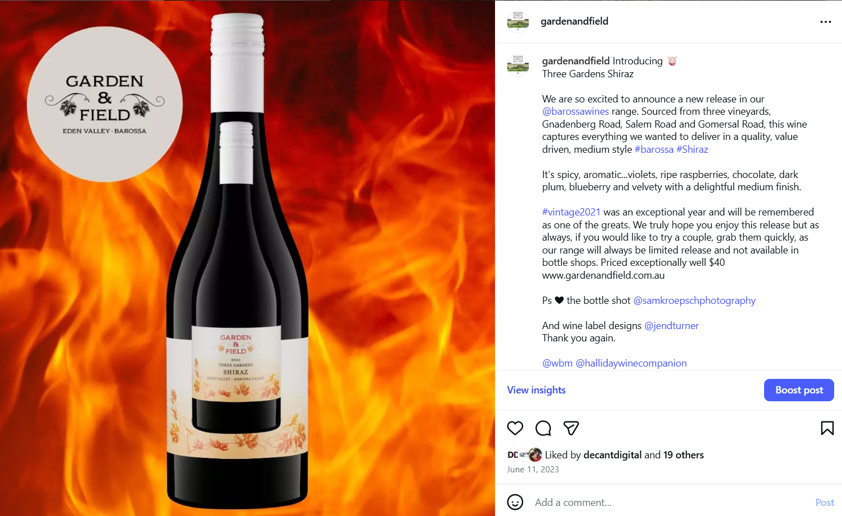Click the Boost post button
The width and height of the screenshot is (842, 516).
pyautogui.click(x=799, y=390)
